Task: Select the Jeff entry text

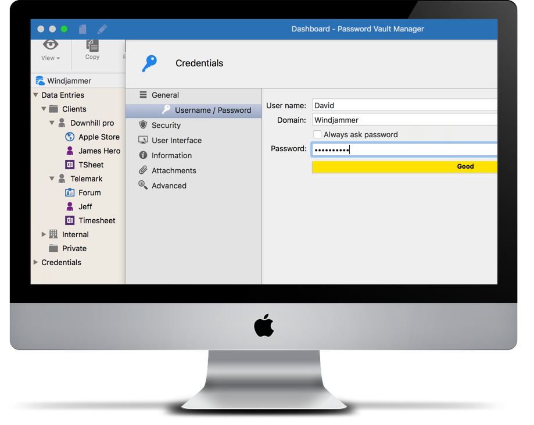Action: pyautogui.click(x=85, y=207)
